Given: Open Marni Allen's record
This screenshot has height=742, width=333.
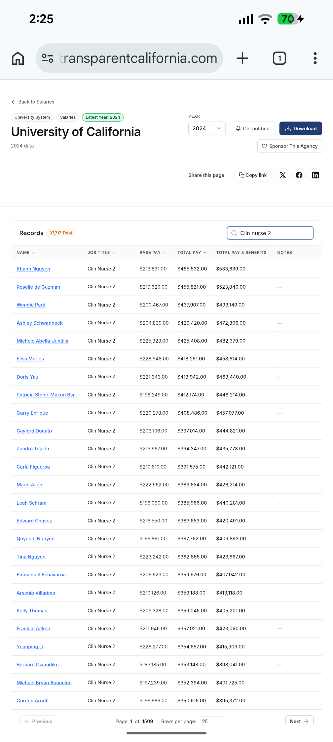Looking at the screenshot, I should pyautogui.click(x=29, y=485).
